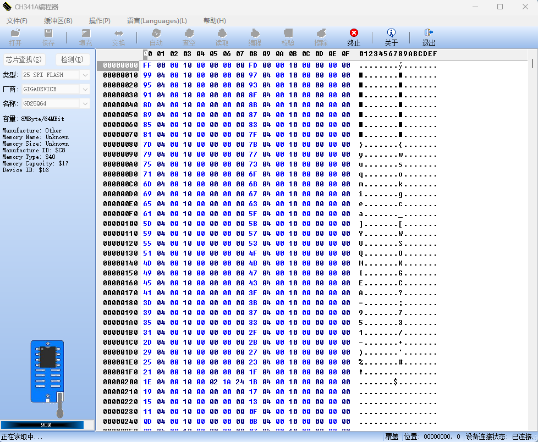Open the 语言(Languages)(L) menu
Viewport: 538px width, 442px height.
pos(157,20)
